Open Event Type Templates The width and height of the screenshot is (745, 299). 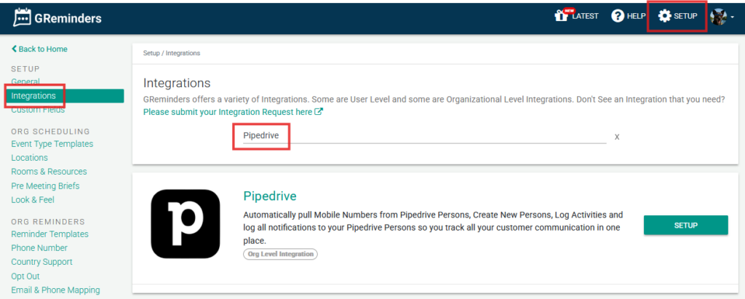click(x=52, y=144)
